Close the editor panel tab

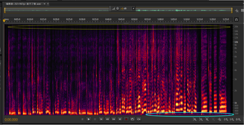[48, 4]
